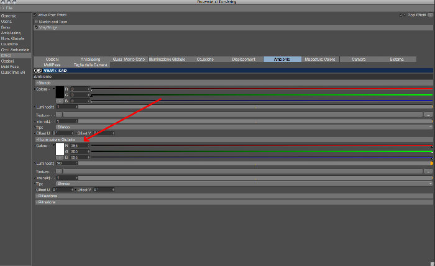The height and width of the screenshot is (266, 435).
Task: Select Uscita in the left sidebar
Action: [6, 21]
